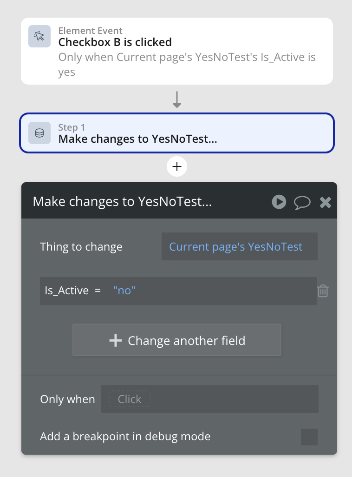Select the Checkbox B is clicked event
The image size is (352, 477).
(115, 42)
